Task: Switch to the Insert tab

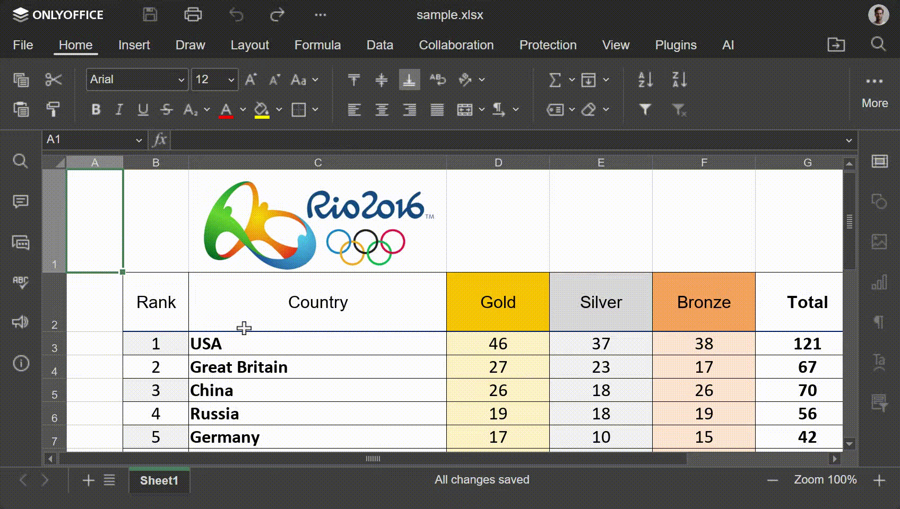Action: 134,45
